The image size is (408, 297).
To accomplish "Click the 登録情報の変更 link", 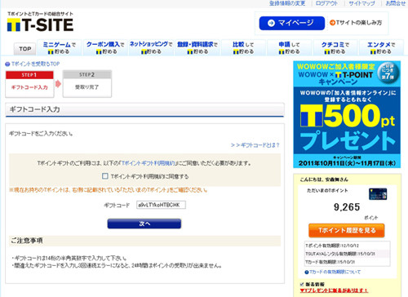I will click(287, 3).
